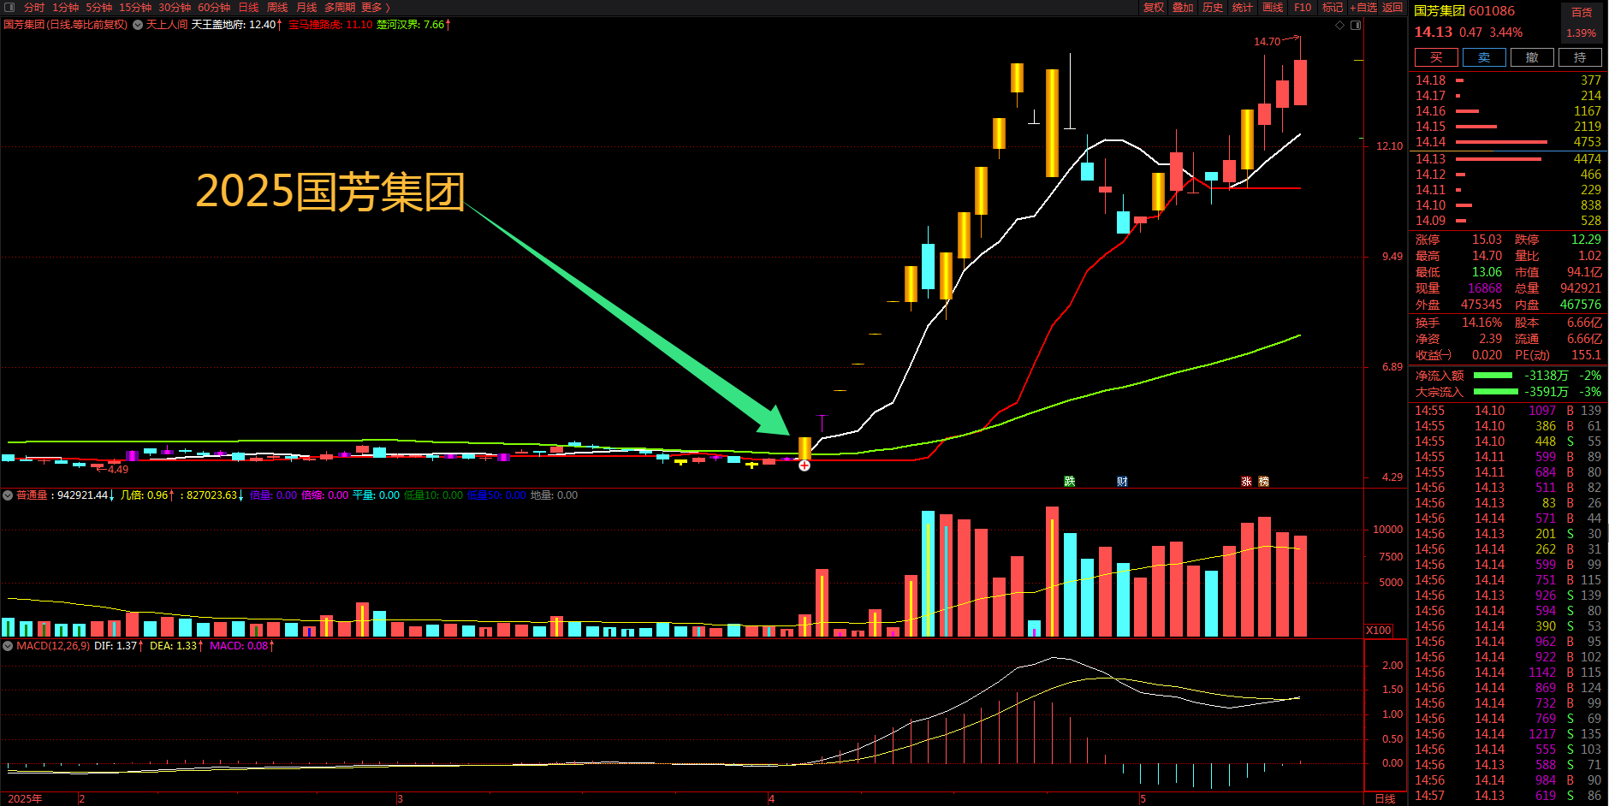This screenshot has width=1609, height=806.
Task: Click the 叠加 overlay button
Action: click(x=1183, y=7)
